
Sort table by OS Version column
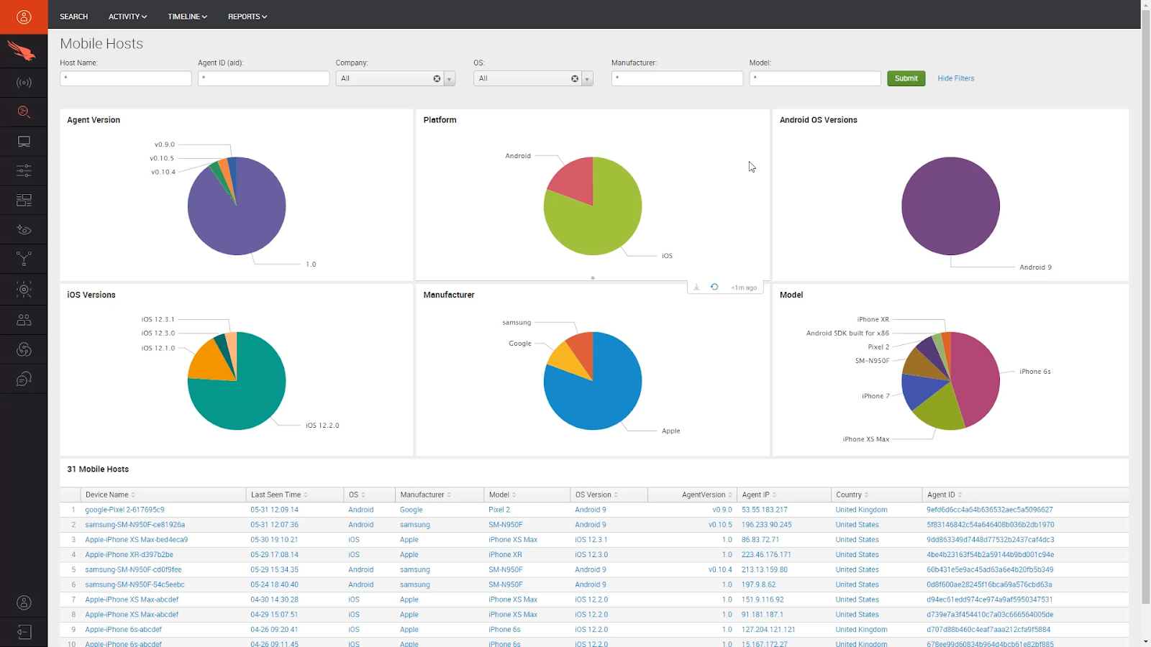pos(596,495)
